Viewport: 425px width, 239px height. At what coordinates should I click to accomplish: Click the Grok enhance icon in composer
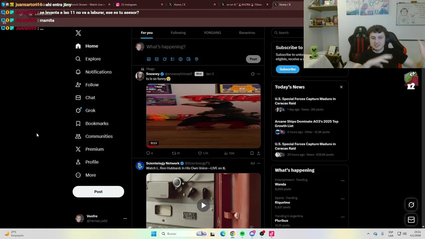click(165, 59)
